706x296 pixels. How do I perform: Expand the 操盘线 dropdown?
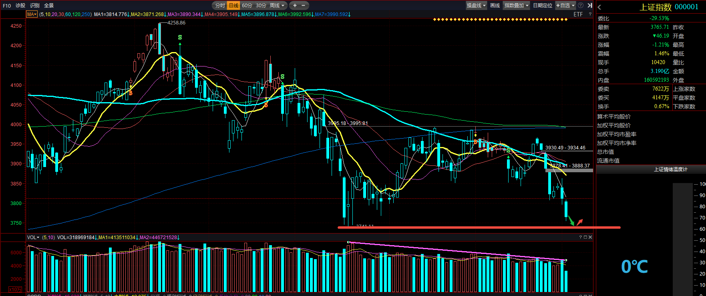tap(476, 6)
